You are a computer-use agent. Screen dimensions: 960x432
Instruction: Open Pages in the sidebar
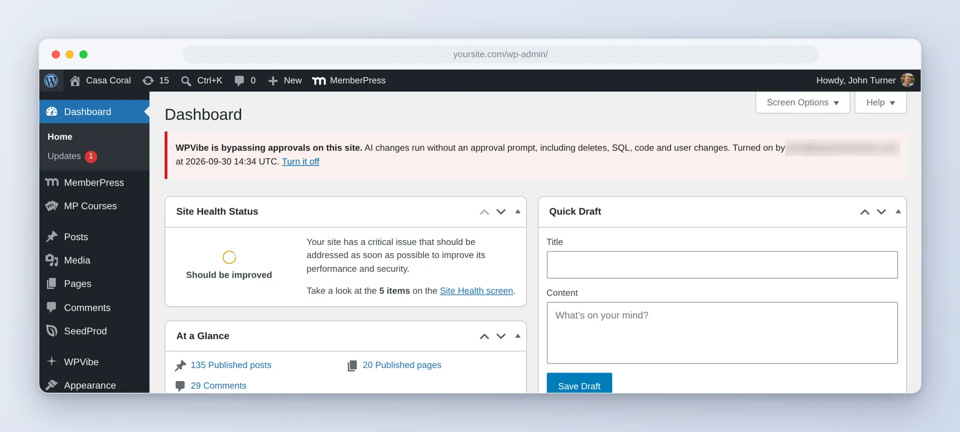(x=94, y=284)
